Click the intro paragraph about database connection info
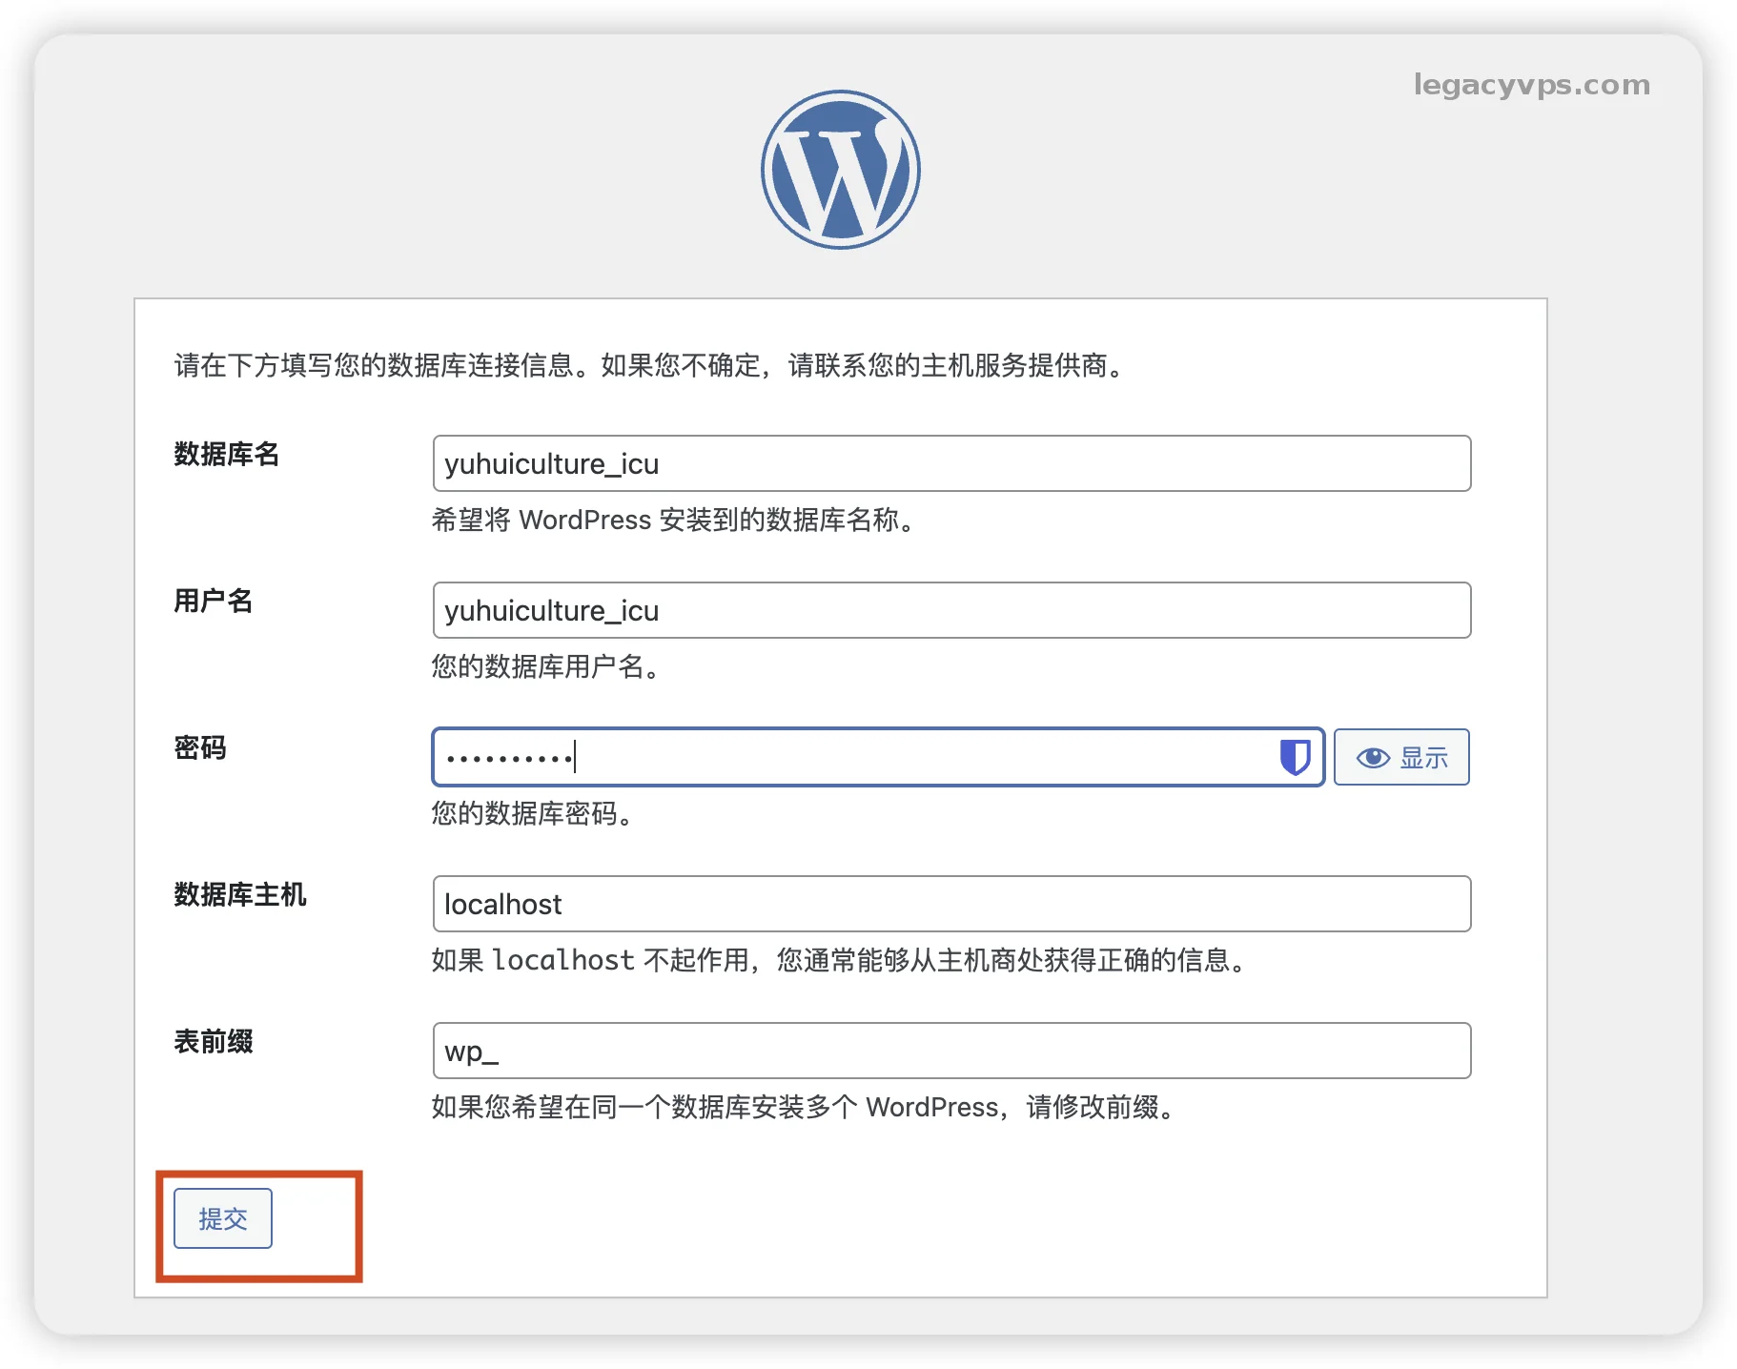1737x1369 pixels. click(650, 365)
